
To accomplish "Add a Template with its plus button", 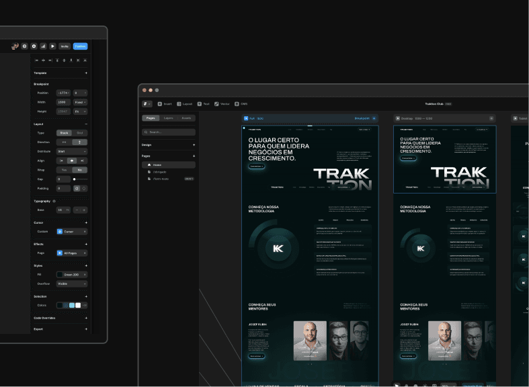I will (x=86, y=73).
